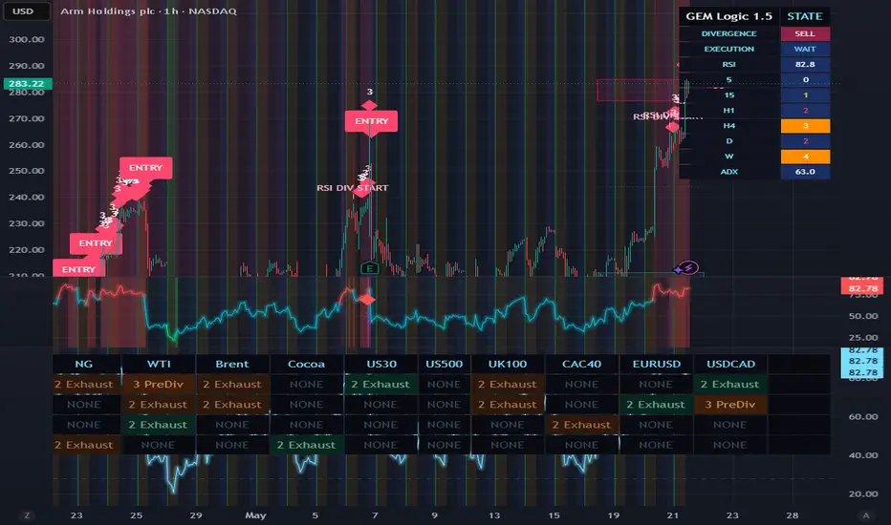The height and width of the screenshot is (525, 891).
Task: Click the DIVERGENCE row label
Action: tap(729, 33)
